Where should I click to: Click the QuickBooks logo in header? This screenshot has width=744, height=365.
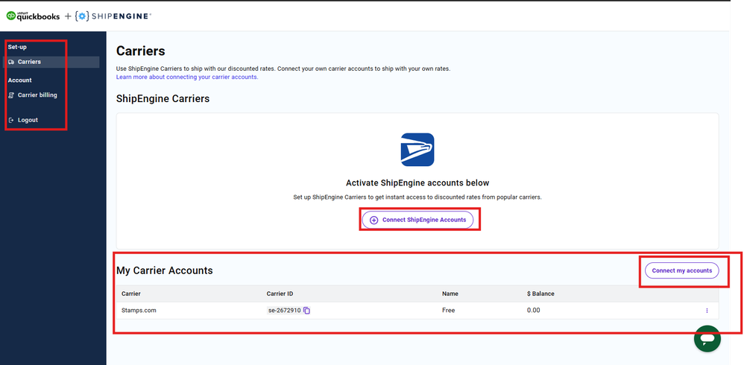pos(34,16)
